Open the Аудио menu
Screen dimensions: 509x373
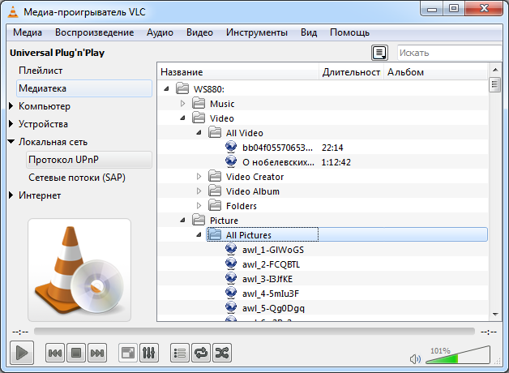tap(160, 32)
